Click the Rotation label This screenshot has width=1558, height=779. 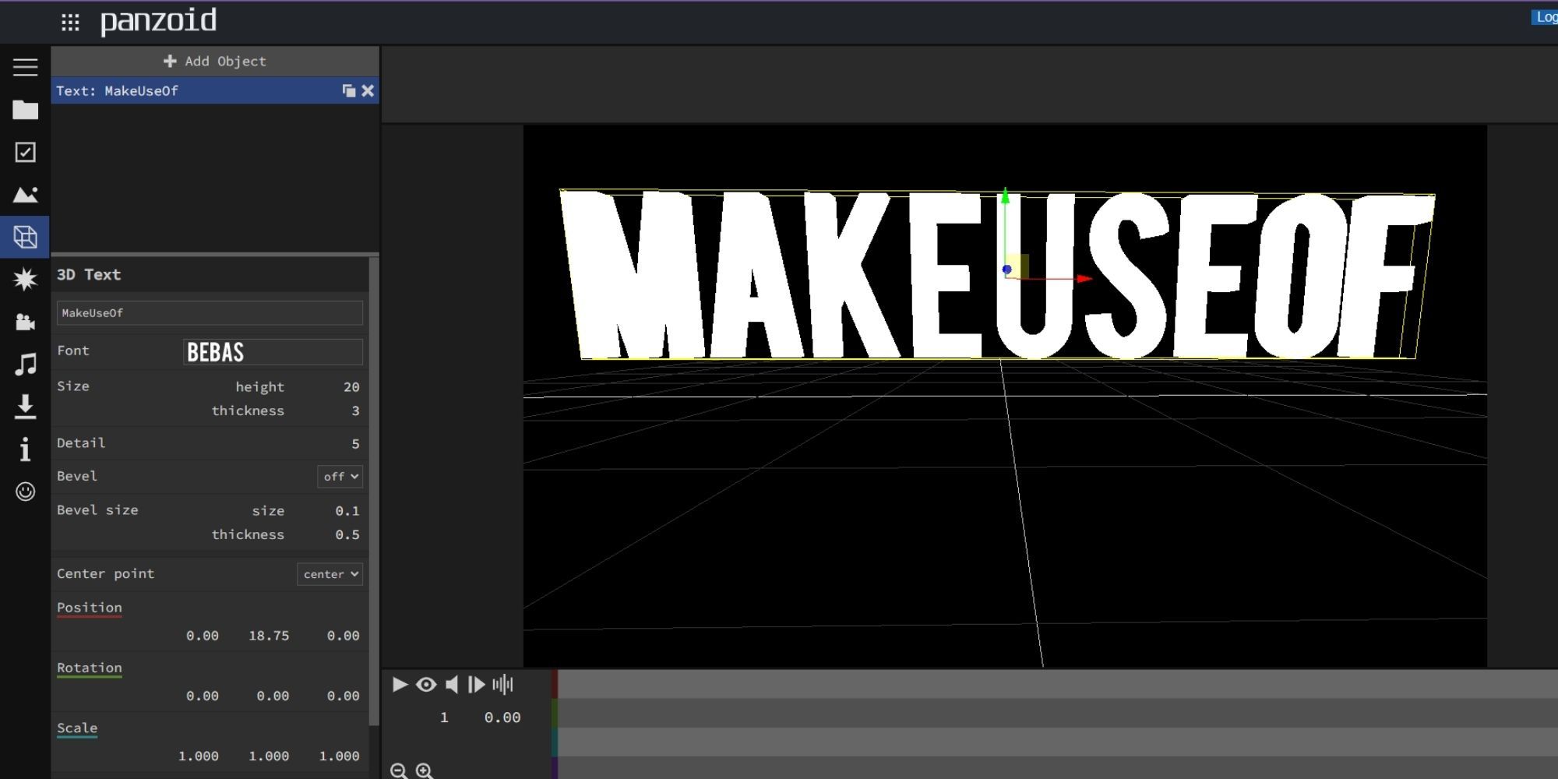[90, 668]
